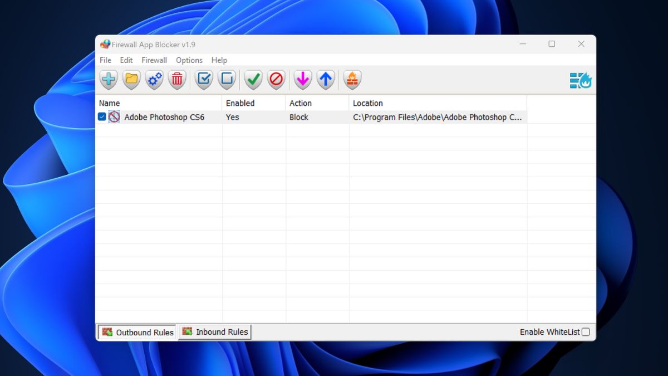The height and width of the screenshot is (376, 668).
Task: Close the Firewall App Blocker window
Action: click(x=581, y=44)
